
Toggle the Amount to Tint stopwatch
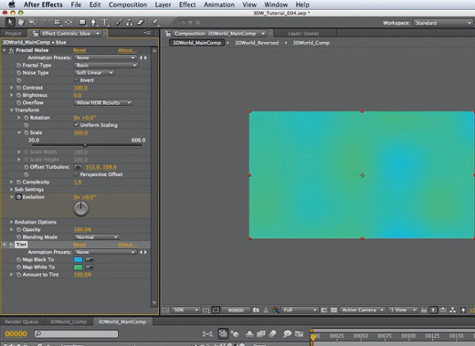[19, 275]
